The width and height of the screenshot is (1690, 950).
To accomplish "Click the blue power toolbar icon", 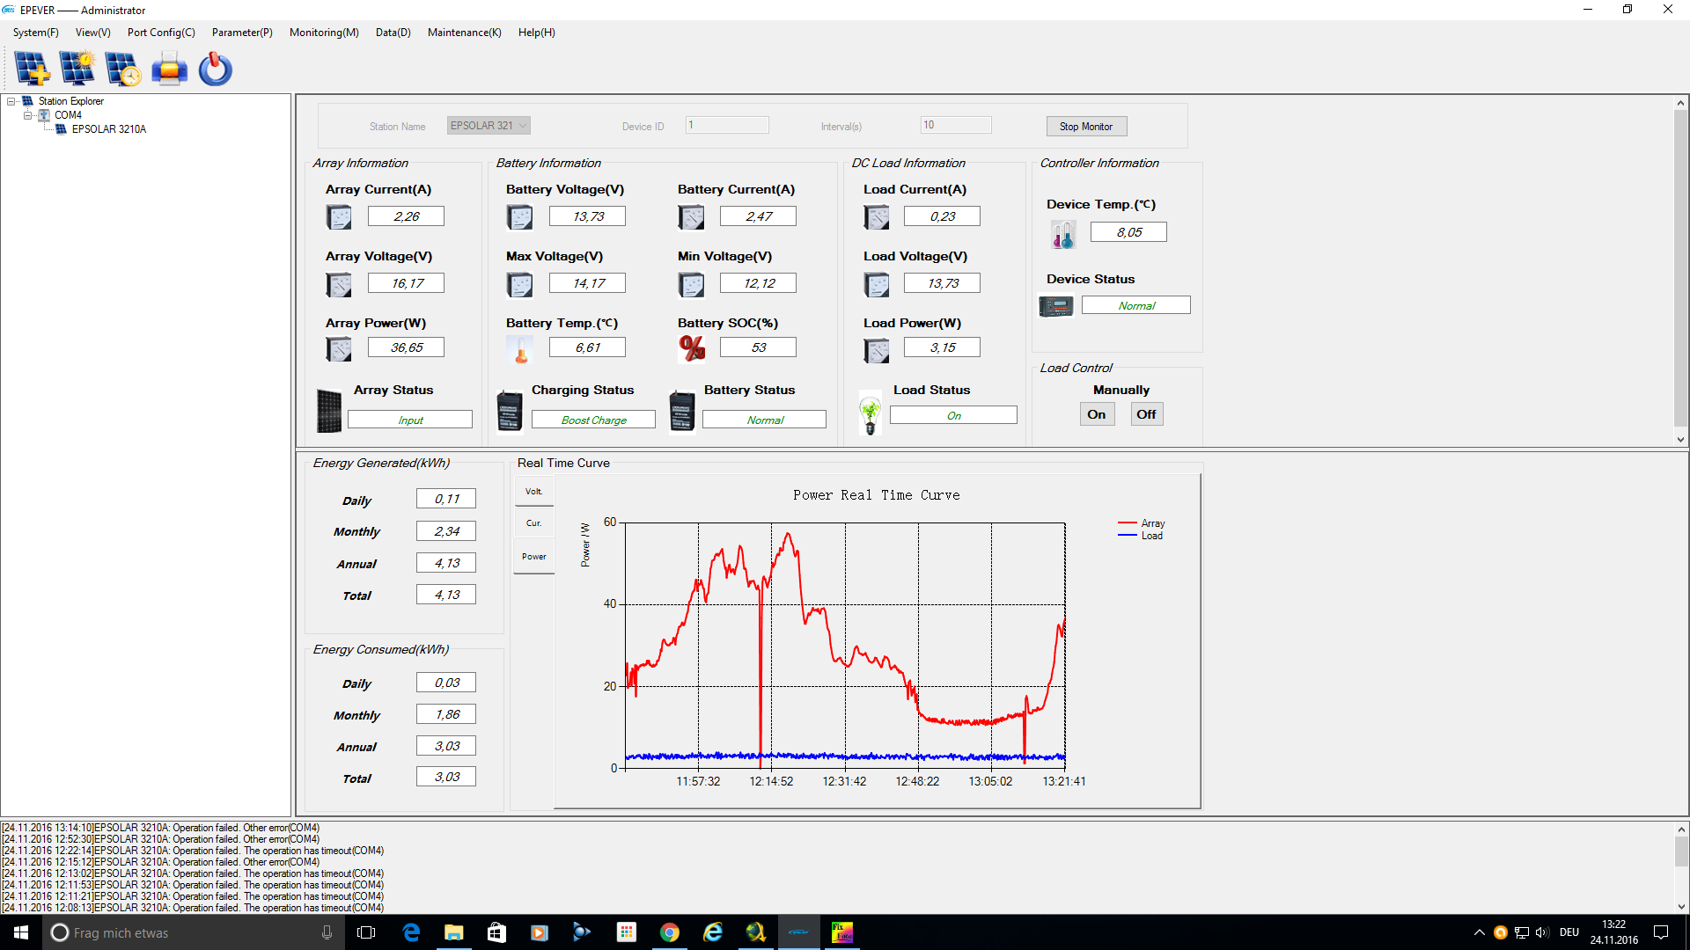I will pyautogui.click(x=215, y=69).
